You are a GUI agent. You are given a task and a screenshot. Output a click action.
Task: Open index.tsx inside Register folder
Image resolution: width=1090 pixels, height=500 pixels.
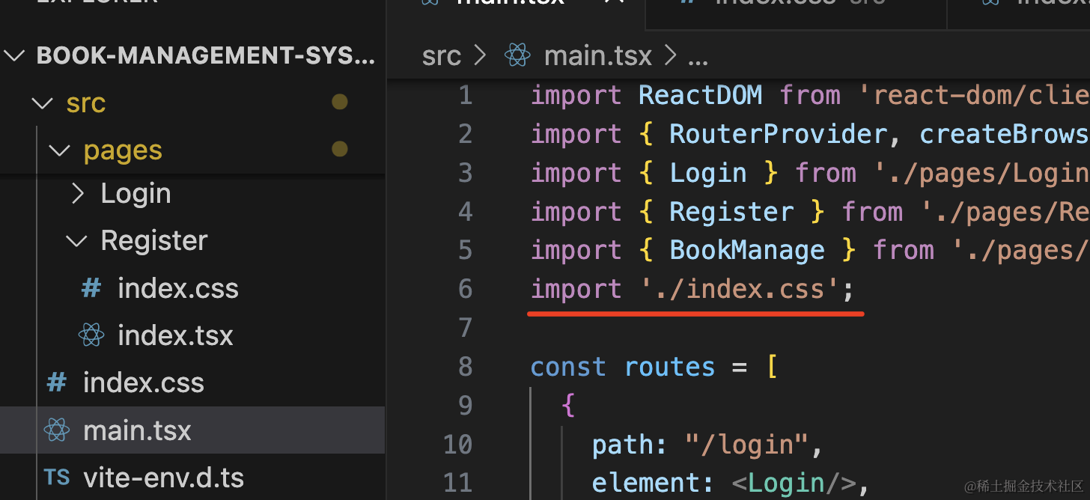pyautogui.click(x=175, y=335)
